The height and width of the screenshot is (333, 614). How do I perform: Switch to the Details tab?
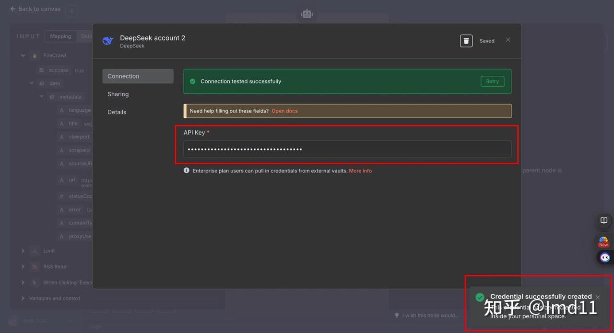click(x=117, y=112)
